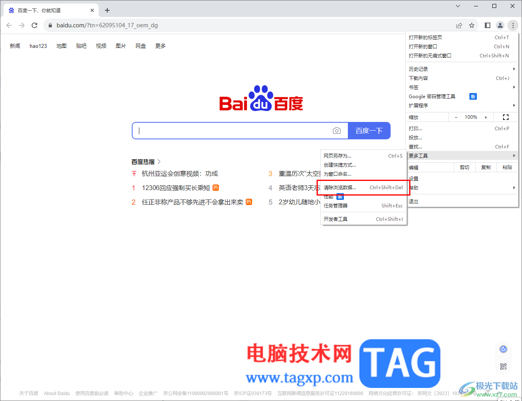Expand the 更多工具 submenu
522x401 pixels.
point(462,156)
